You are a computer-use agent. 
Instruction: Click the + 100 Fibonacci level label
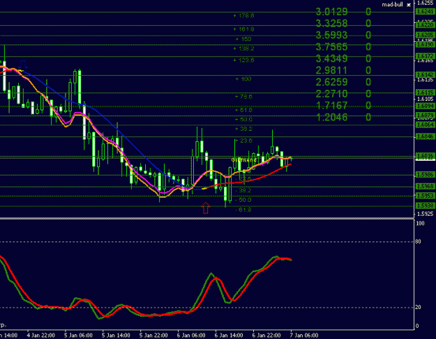[243, 79]
